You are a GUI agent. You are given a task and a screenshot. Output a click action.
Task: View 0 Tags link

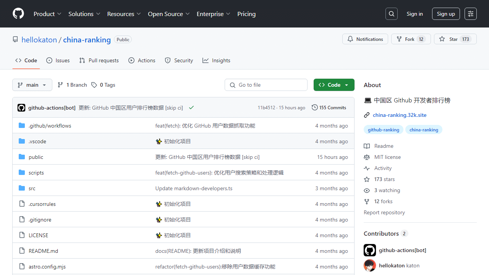(x=103, y=85)
